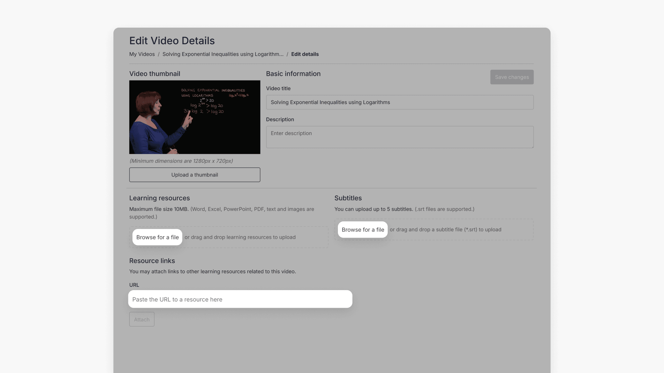Click the Basic information section header

[293, 74]
